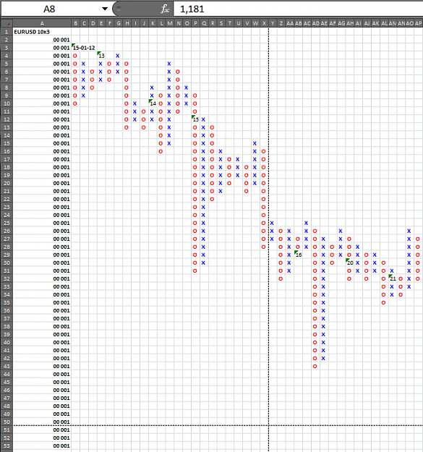Click the lowest O in row 43
The width and height of the screenshot is (423, 452).
315,366
